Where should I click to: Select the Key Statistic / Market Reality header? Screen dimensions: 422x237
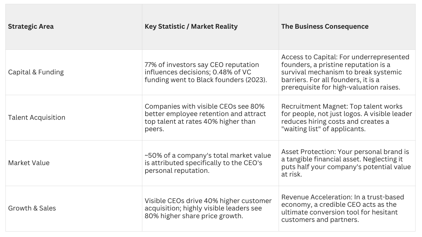191,27
